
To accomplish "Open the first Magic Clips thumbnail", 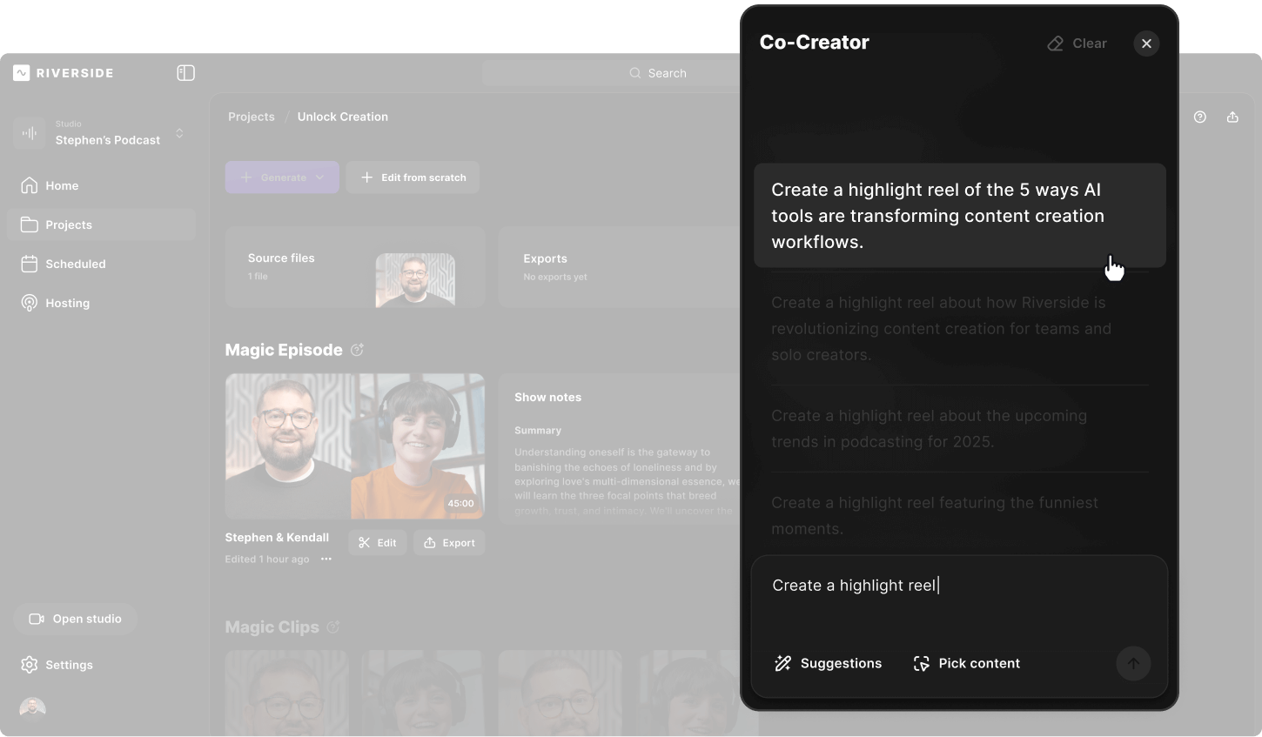I will (x=287, y=693).
